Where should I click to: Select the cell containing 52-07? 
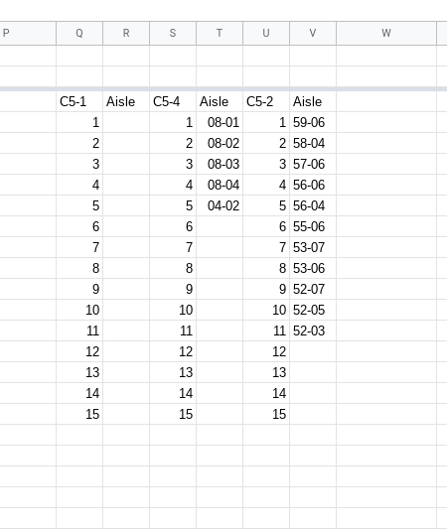pos(313,289)
